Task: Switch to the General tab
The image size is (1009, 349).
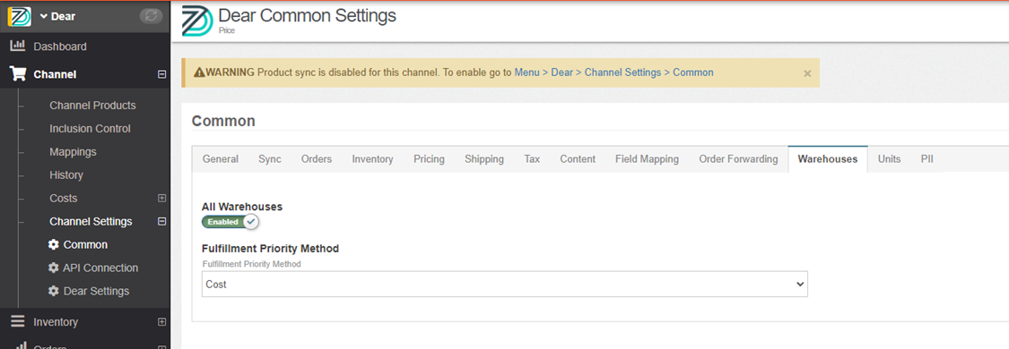Action: pyautogui.click(x=221, y=159)
